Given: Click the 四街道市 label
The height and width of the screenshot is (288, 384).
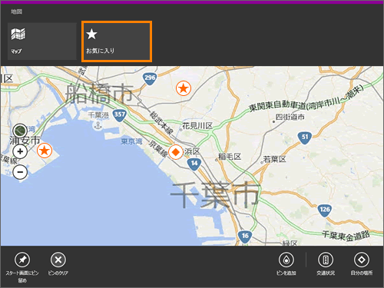Looking at the screenshot, I should click(x=290, y=117).
